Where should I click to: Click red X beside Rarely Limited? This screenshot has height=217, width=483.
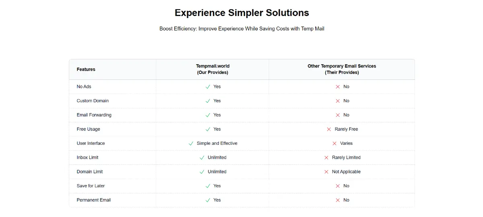pyautogui.click(x=326, y=158)
